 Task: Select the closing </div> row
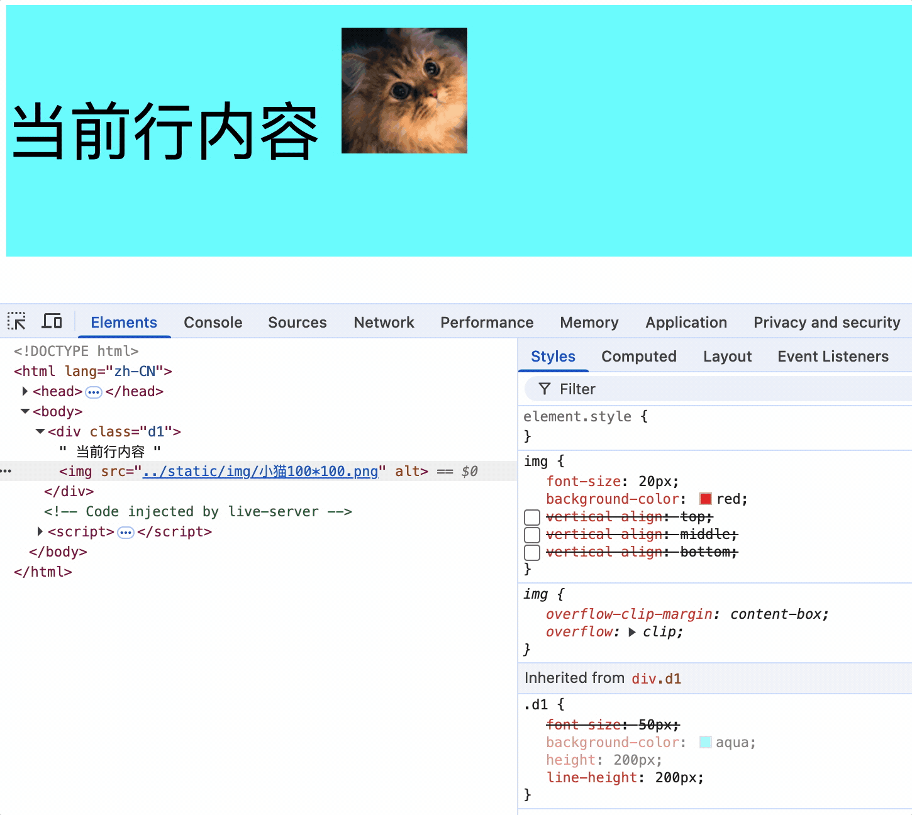(x=69, y=491)
